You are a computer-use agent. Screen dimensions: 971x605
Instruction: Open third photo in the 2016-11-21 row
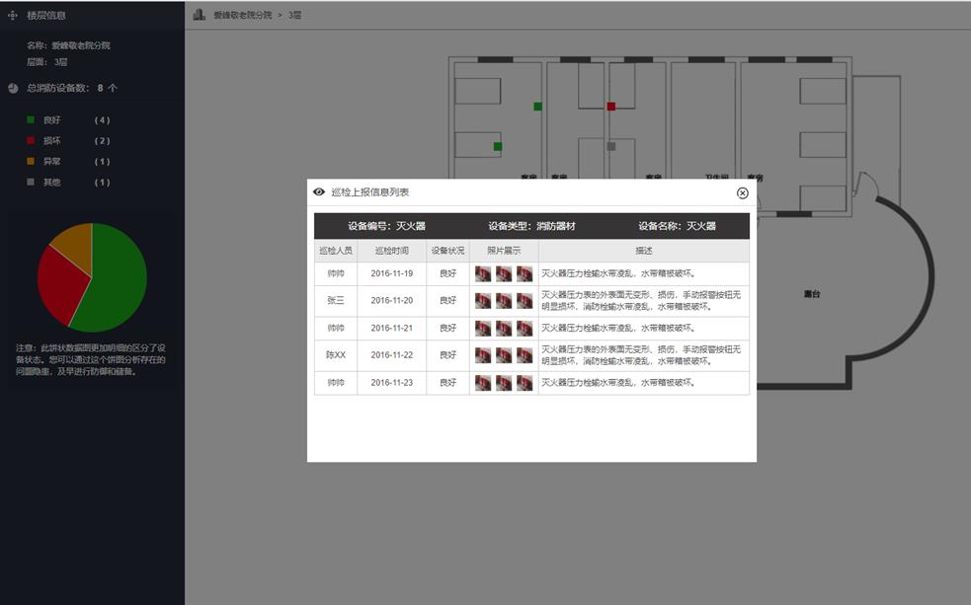(x=525, y=328)
